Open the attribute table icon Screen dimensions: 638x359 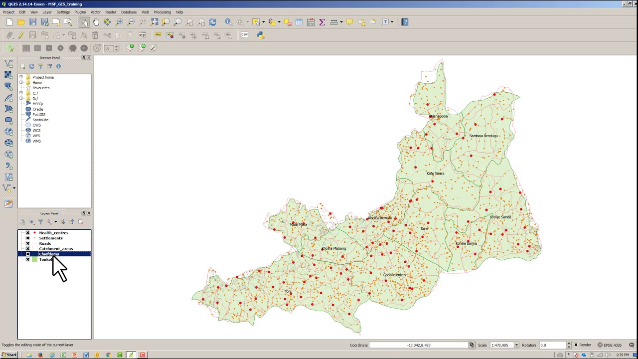point(299,22)
